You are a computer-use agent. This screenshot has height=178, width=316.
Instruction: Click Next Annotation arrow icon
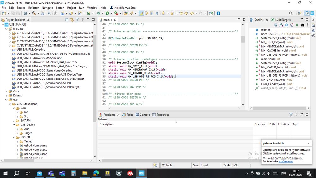click(164, 13)
